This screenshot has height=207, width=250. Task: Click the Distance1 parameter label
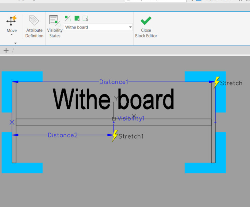pyautogui.click(x=113, y=82)
